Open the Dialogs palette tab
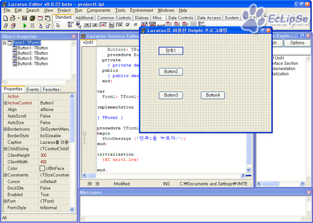 tap(142, 18)
